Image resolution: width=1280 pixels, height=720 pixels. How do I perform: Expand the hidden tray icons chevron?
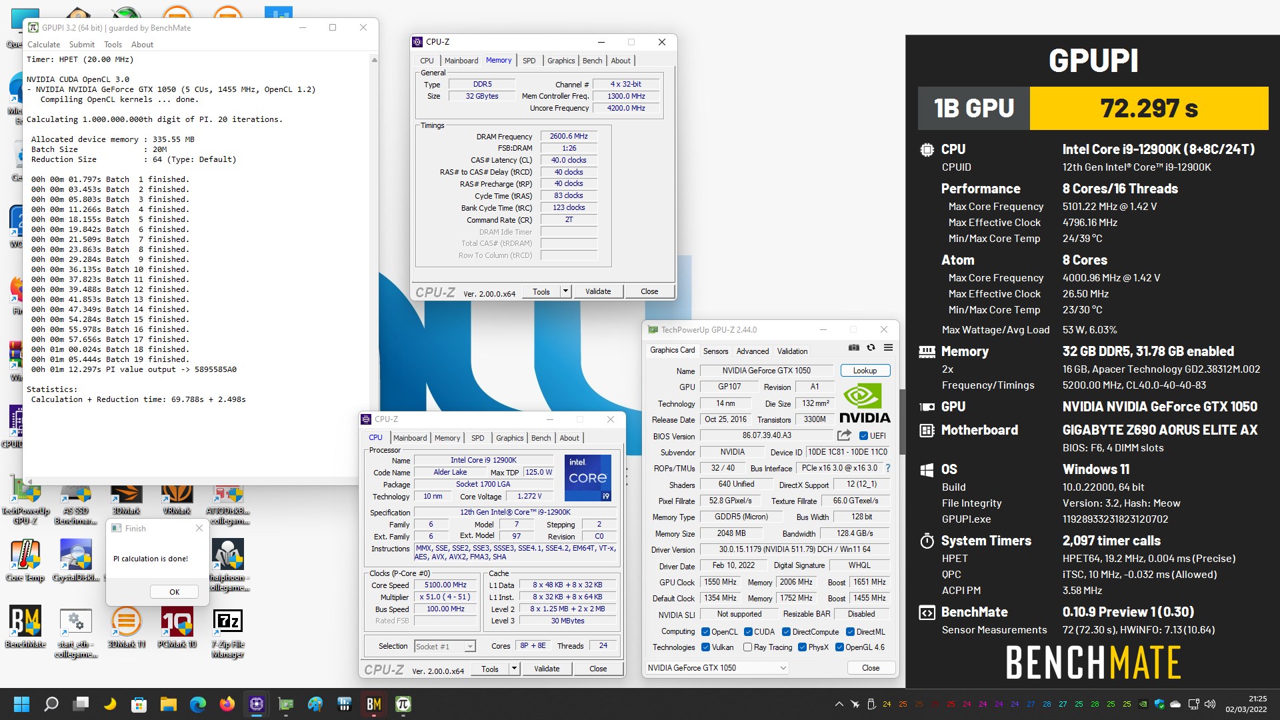839,704
